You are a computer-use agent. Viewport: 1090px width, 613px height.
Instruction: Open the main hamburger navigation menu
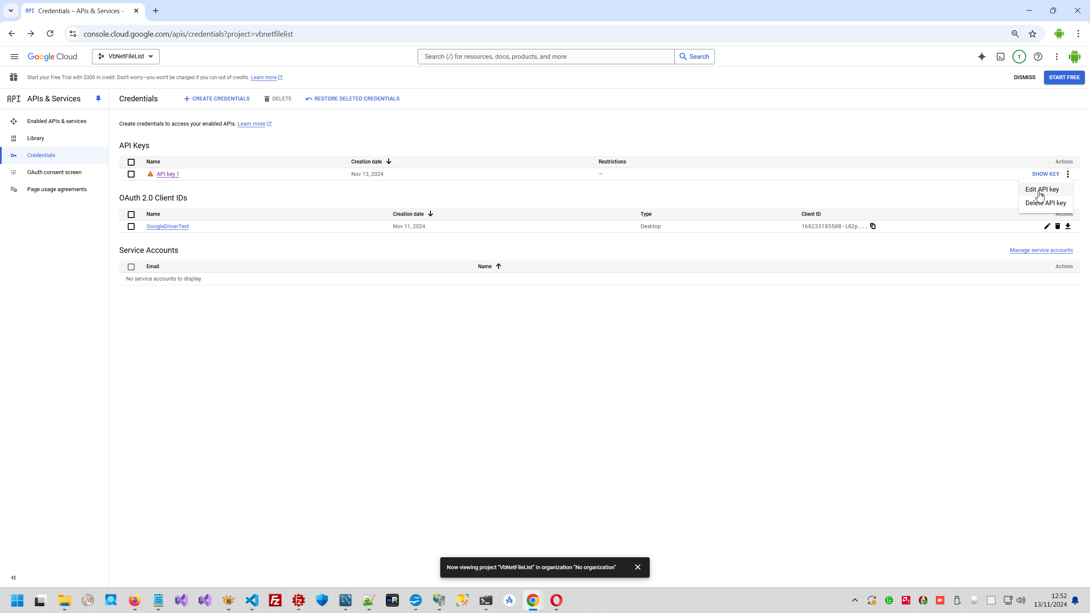[14, 57]
